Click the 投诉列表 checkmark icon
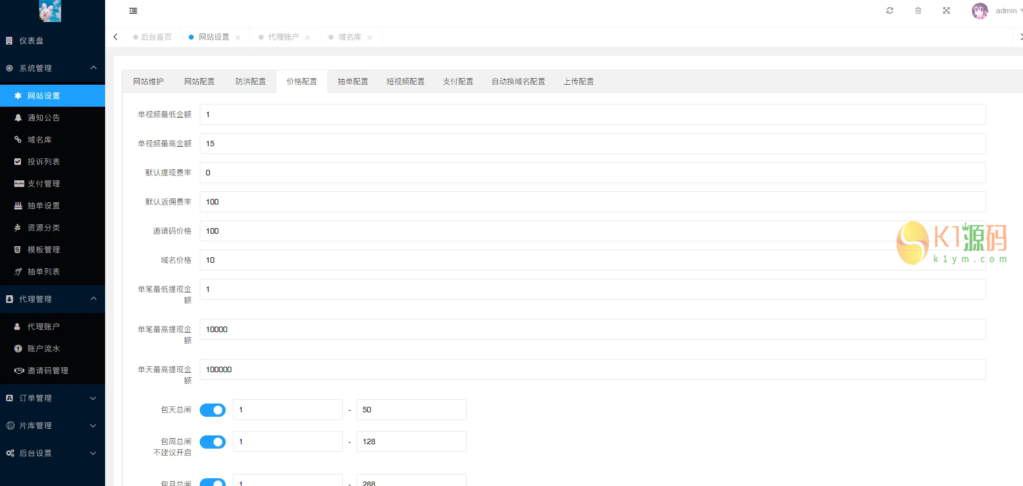 (18, 162)
